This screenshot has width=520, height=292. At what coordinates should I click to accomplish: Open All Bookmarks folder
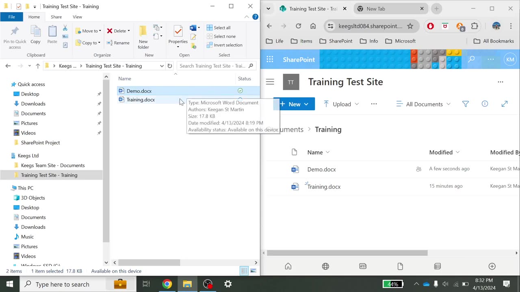click(494, 41)
